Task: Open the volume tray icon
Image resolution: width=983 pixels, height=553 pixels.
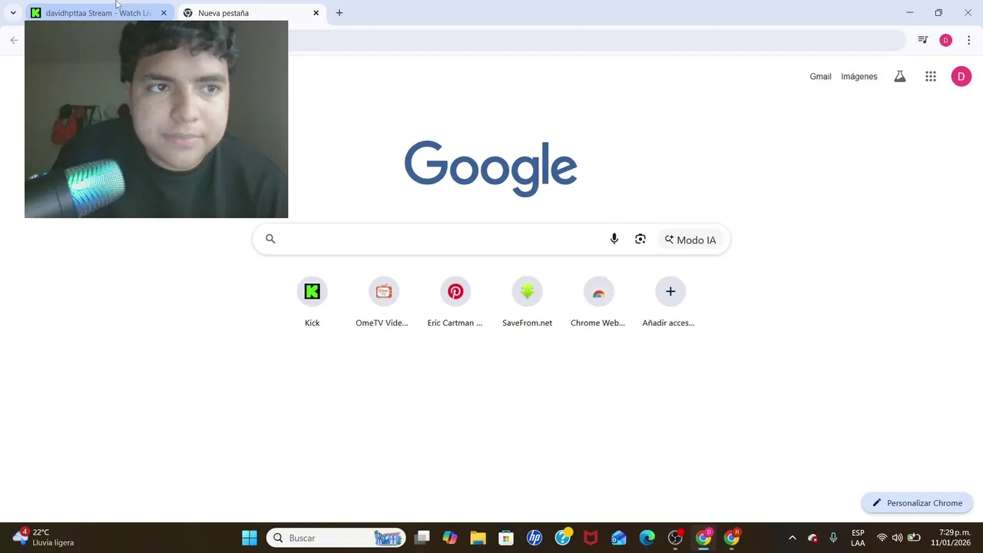Action: click(x=897, y=538)
